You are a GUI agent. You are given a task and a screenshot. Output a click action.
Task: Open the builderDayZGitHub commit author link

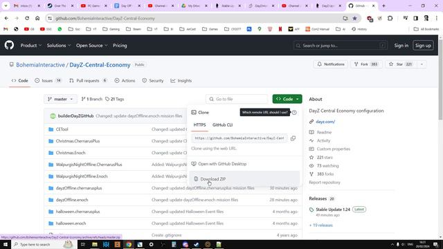click(75, 116)
